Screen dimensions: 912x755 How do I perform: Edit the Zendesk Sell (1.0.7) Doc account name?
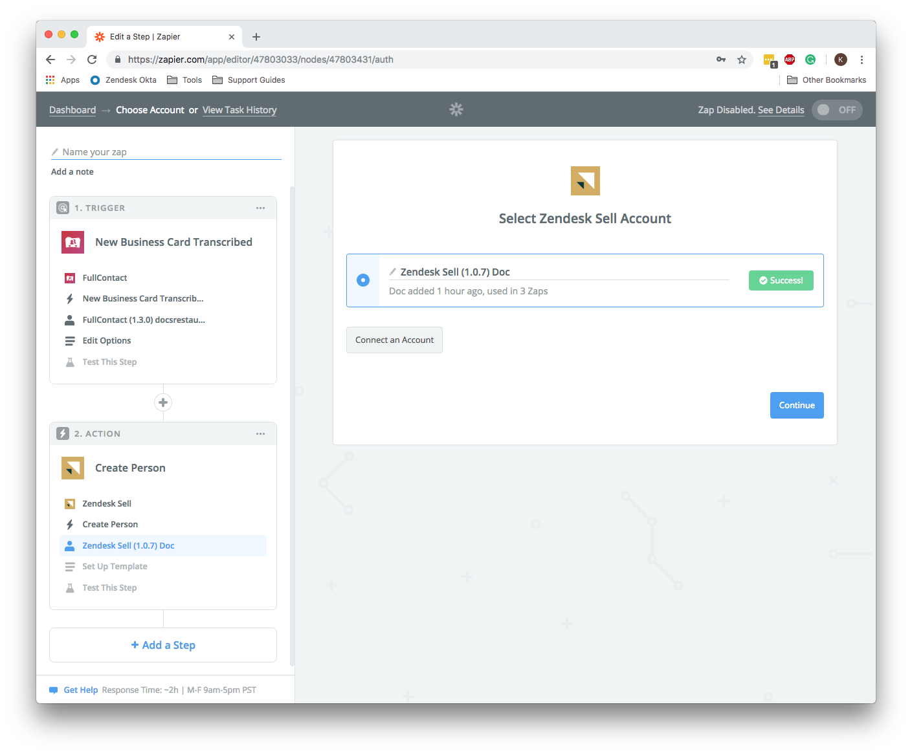point(559,272)
